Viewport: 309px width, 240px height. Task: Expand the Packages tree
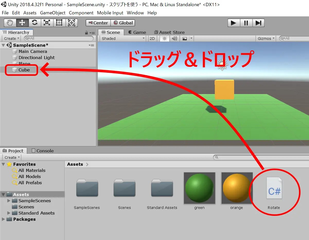[3, 219]
